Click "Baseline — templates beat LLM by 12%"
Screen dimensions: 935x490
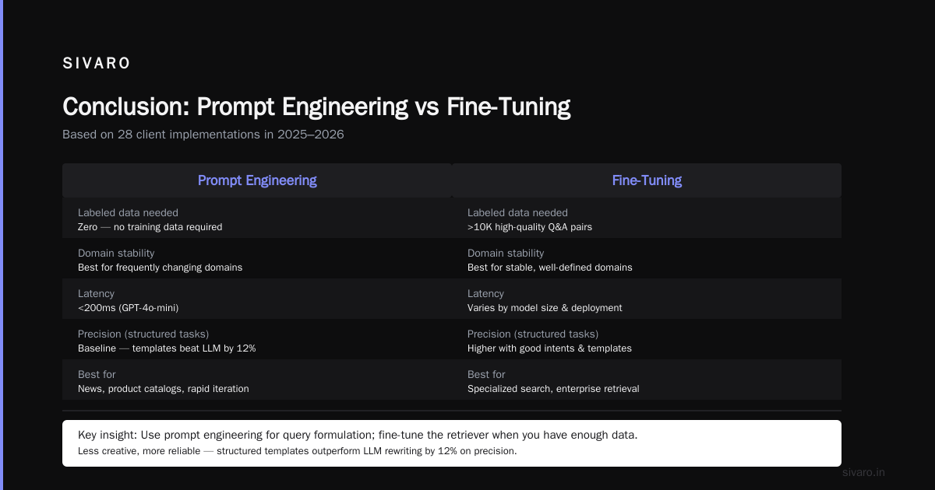coord(167,348)
